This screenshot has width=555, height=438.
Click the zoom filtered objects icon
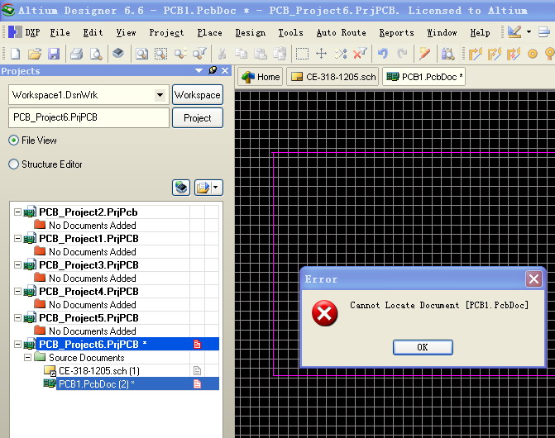coord(199,54)
